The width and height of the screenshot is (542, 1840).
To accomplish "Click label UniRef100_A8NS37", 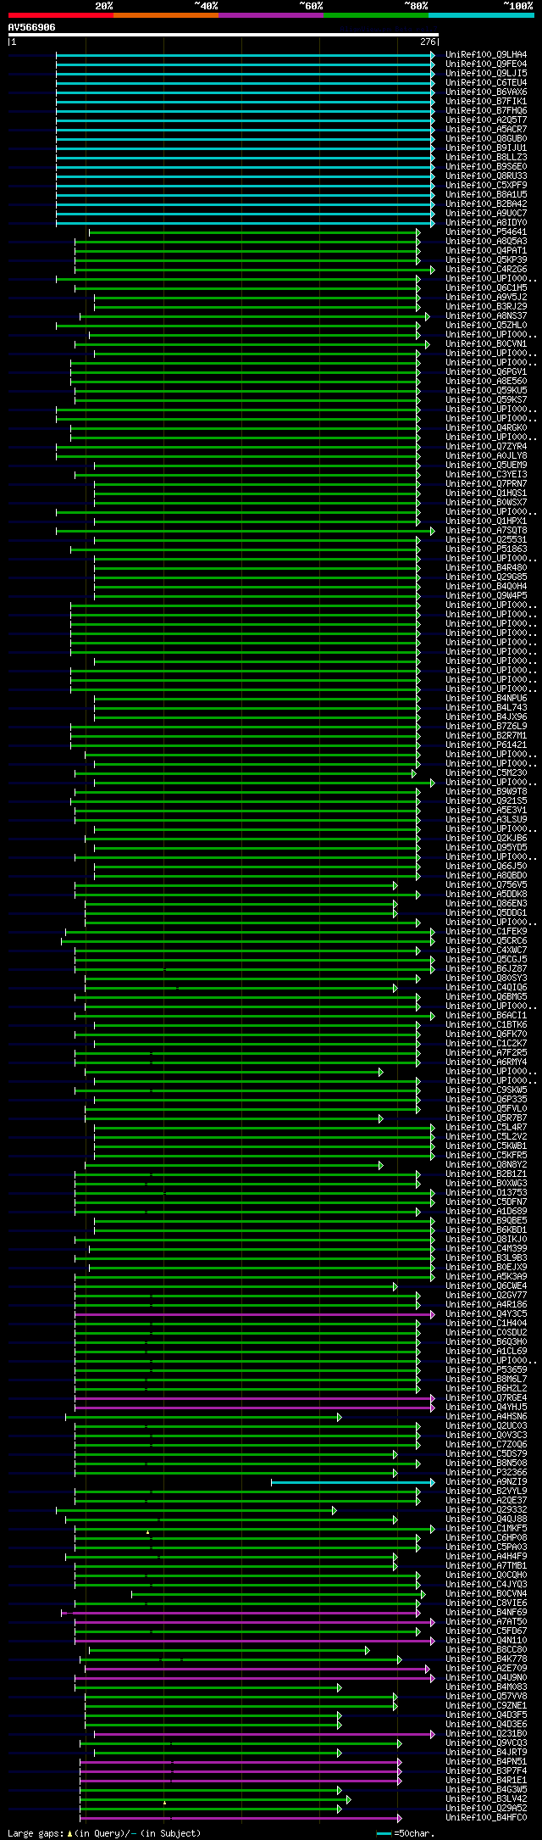I will point(486,316).
